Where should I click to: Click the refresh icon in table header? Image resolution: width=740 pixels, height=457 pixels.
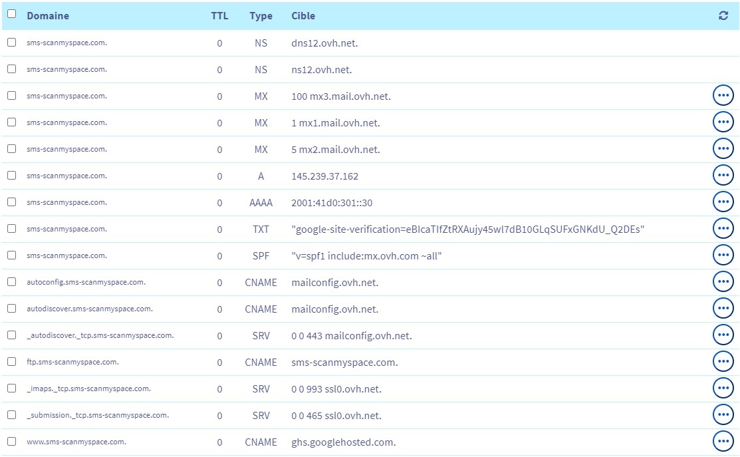(x=723, y=16)
